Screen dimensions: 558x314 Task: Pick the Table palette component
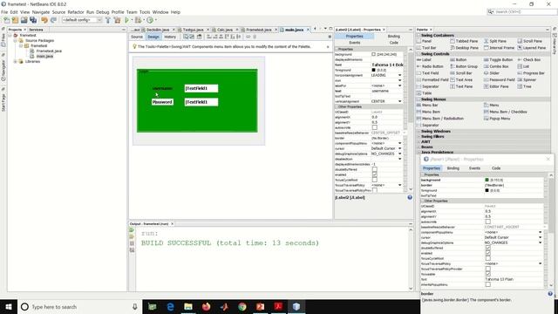pyautogui.click(x=425, y=93)
